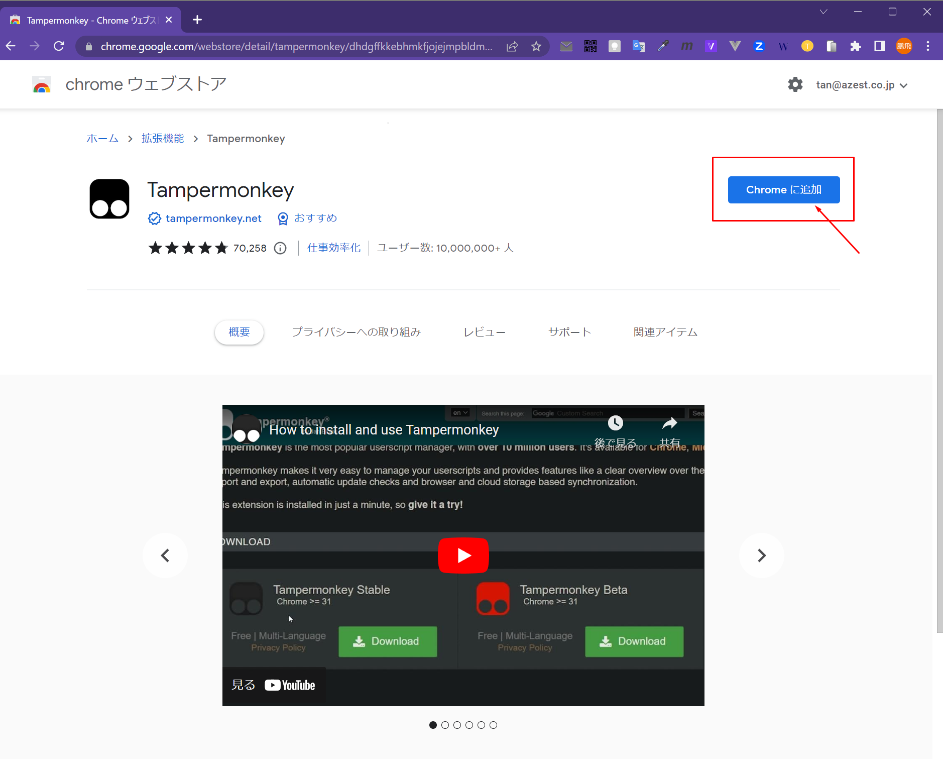Viewport: 943px width, 772px height.
Task: Open the rating info circle icon
Action: point(280,248)
